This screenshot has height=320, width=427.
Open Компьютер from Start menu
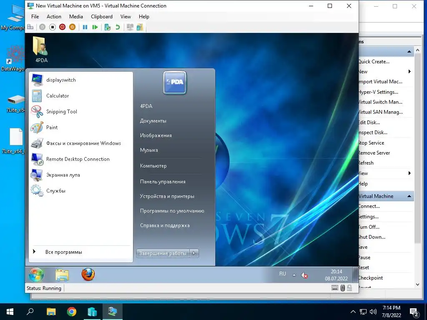pos(153,166)
